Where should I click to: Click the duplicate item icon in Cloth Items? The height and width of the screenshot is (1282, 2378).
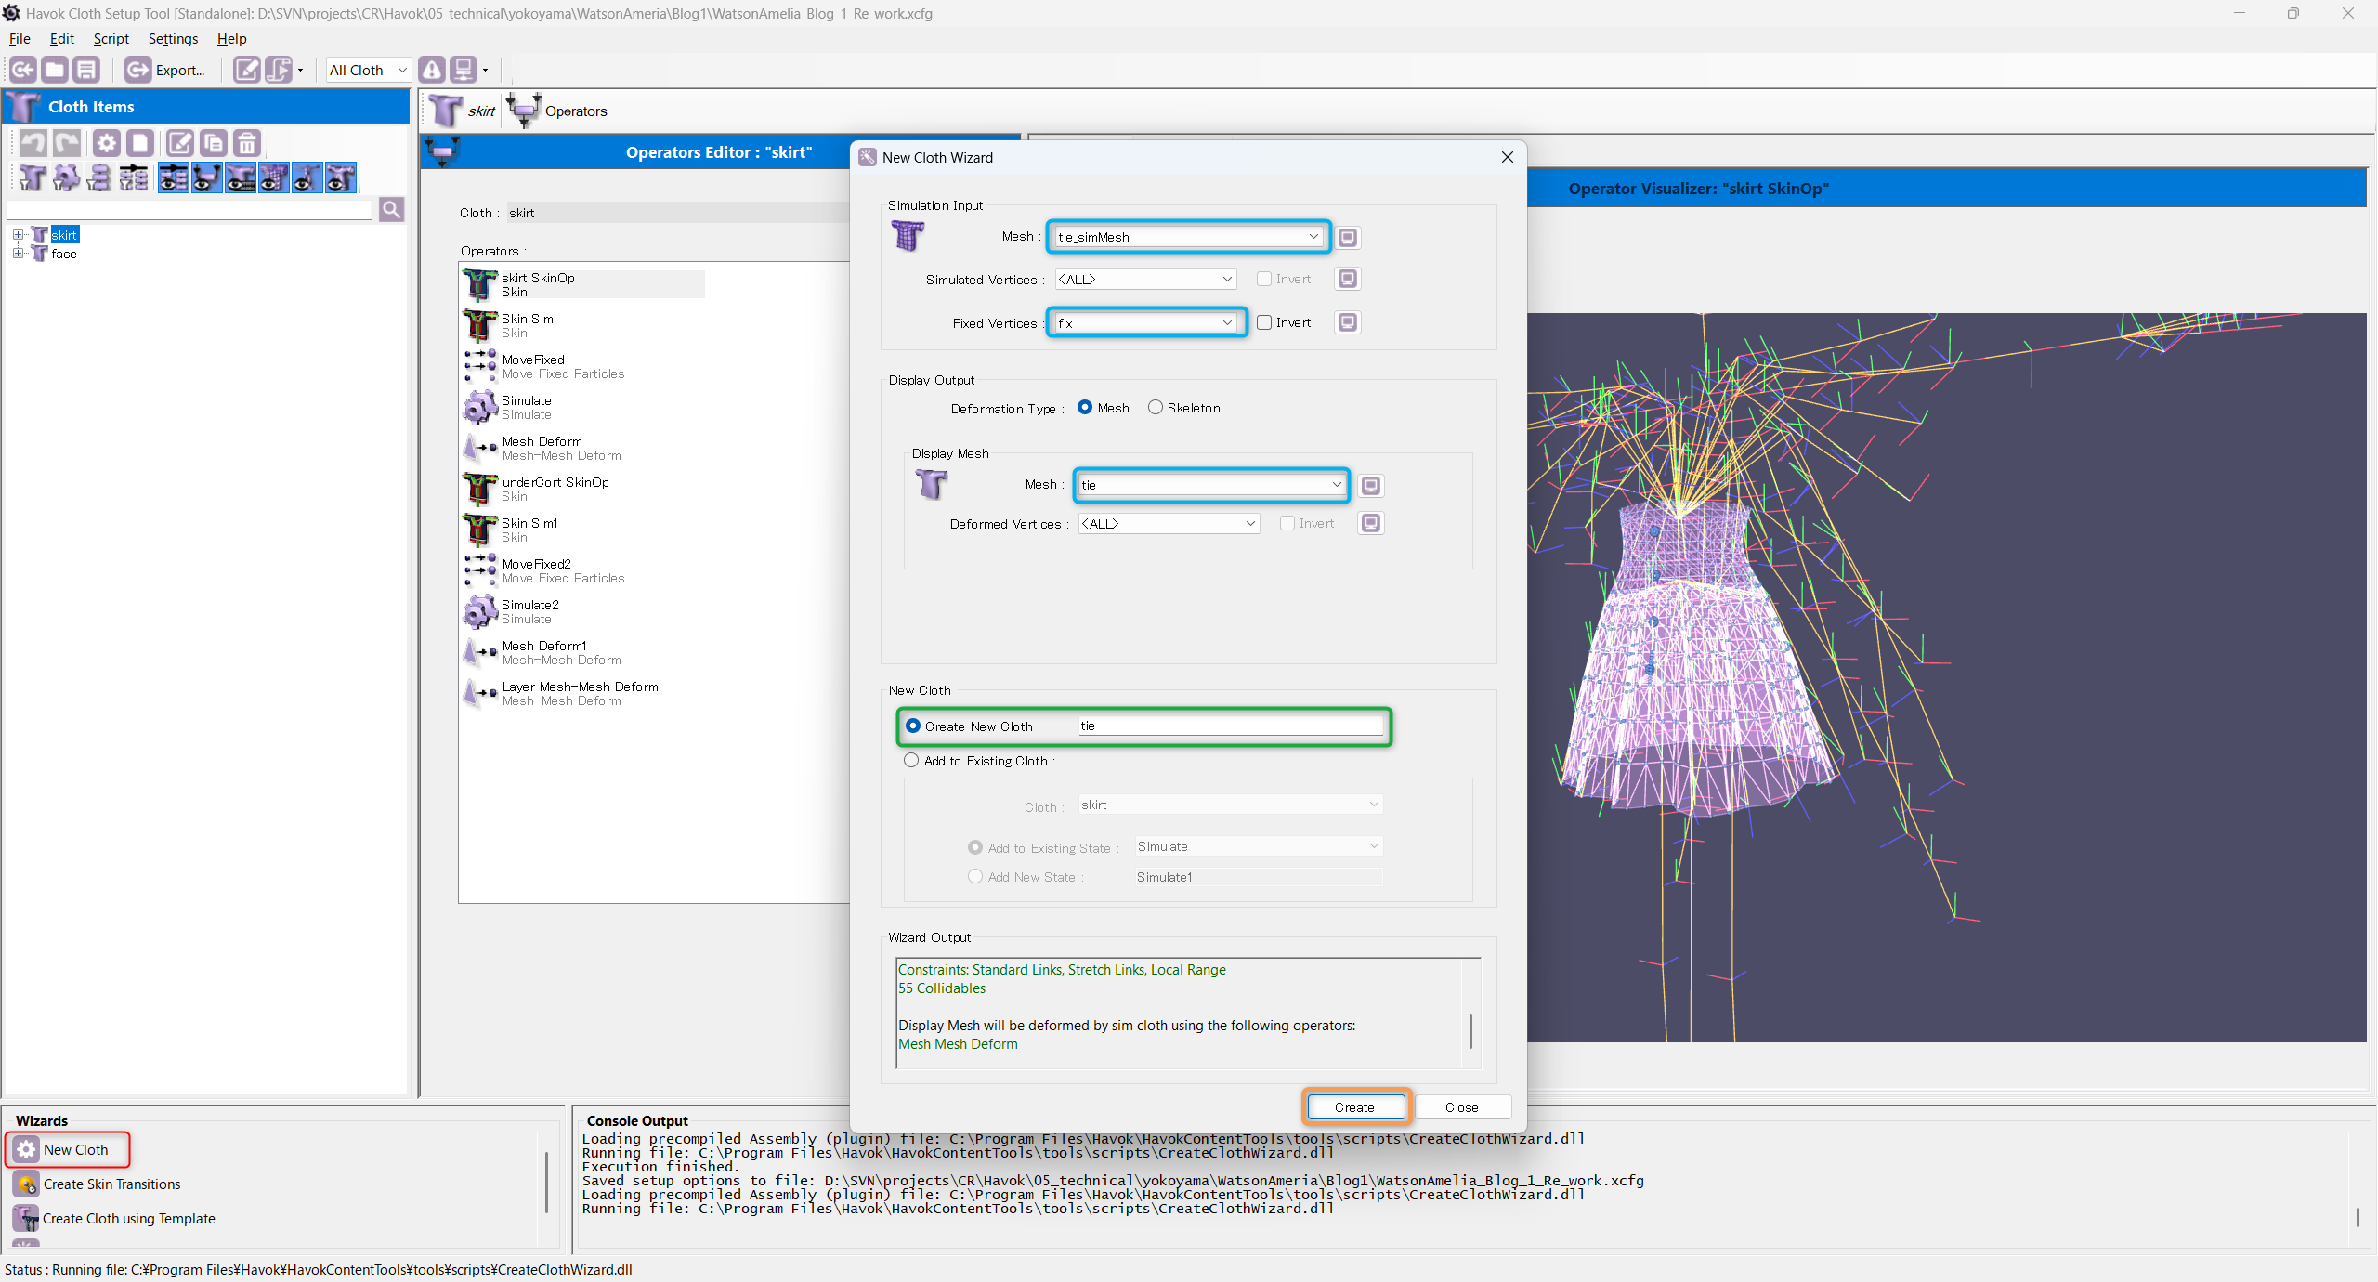(213, 143)
